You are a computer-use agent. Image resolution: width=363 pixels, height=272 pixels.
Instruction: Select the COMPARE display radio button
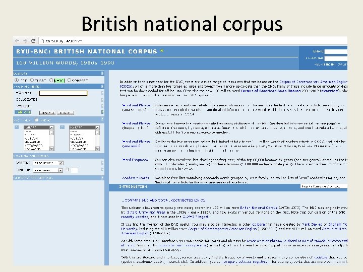(x=69, y=80)
